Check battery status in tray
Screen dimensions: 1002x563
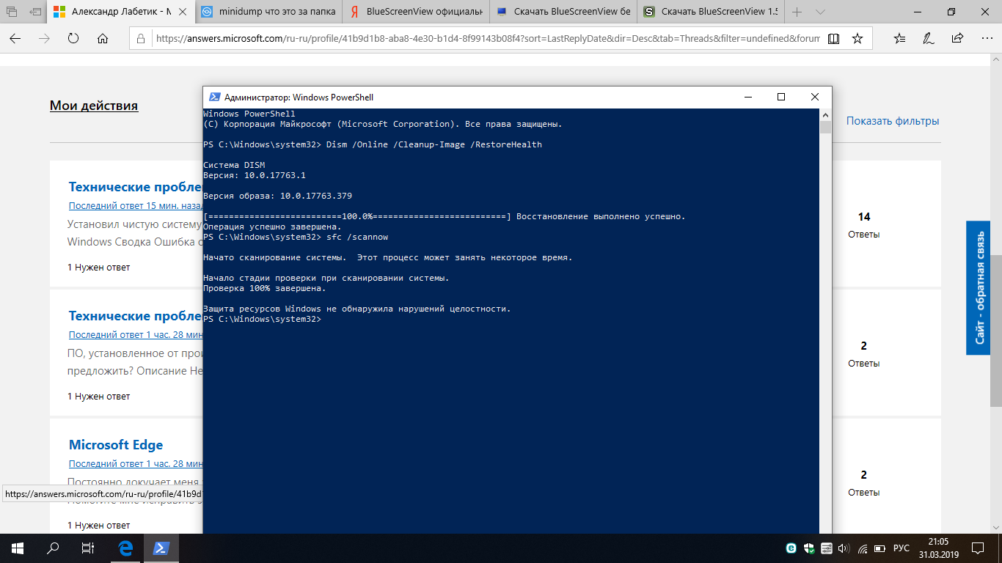coord(880,548)
